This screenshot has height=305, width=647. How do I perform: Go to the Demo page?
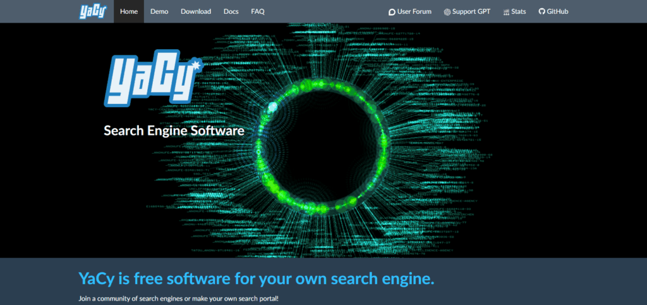point(159,11)
